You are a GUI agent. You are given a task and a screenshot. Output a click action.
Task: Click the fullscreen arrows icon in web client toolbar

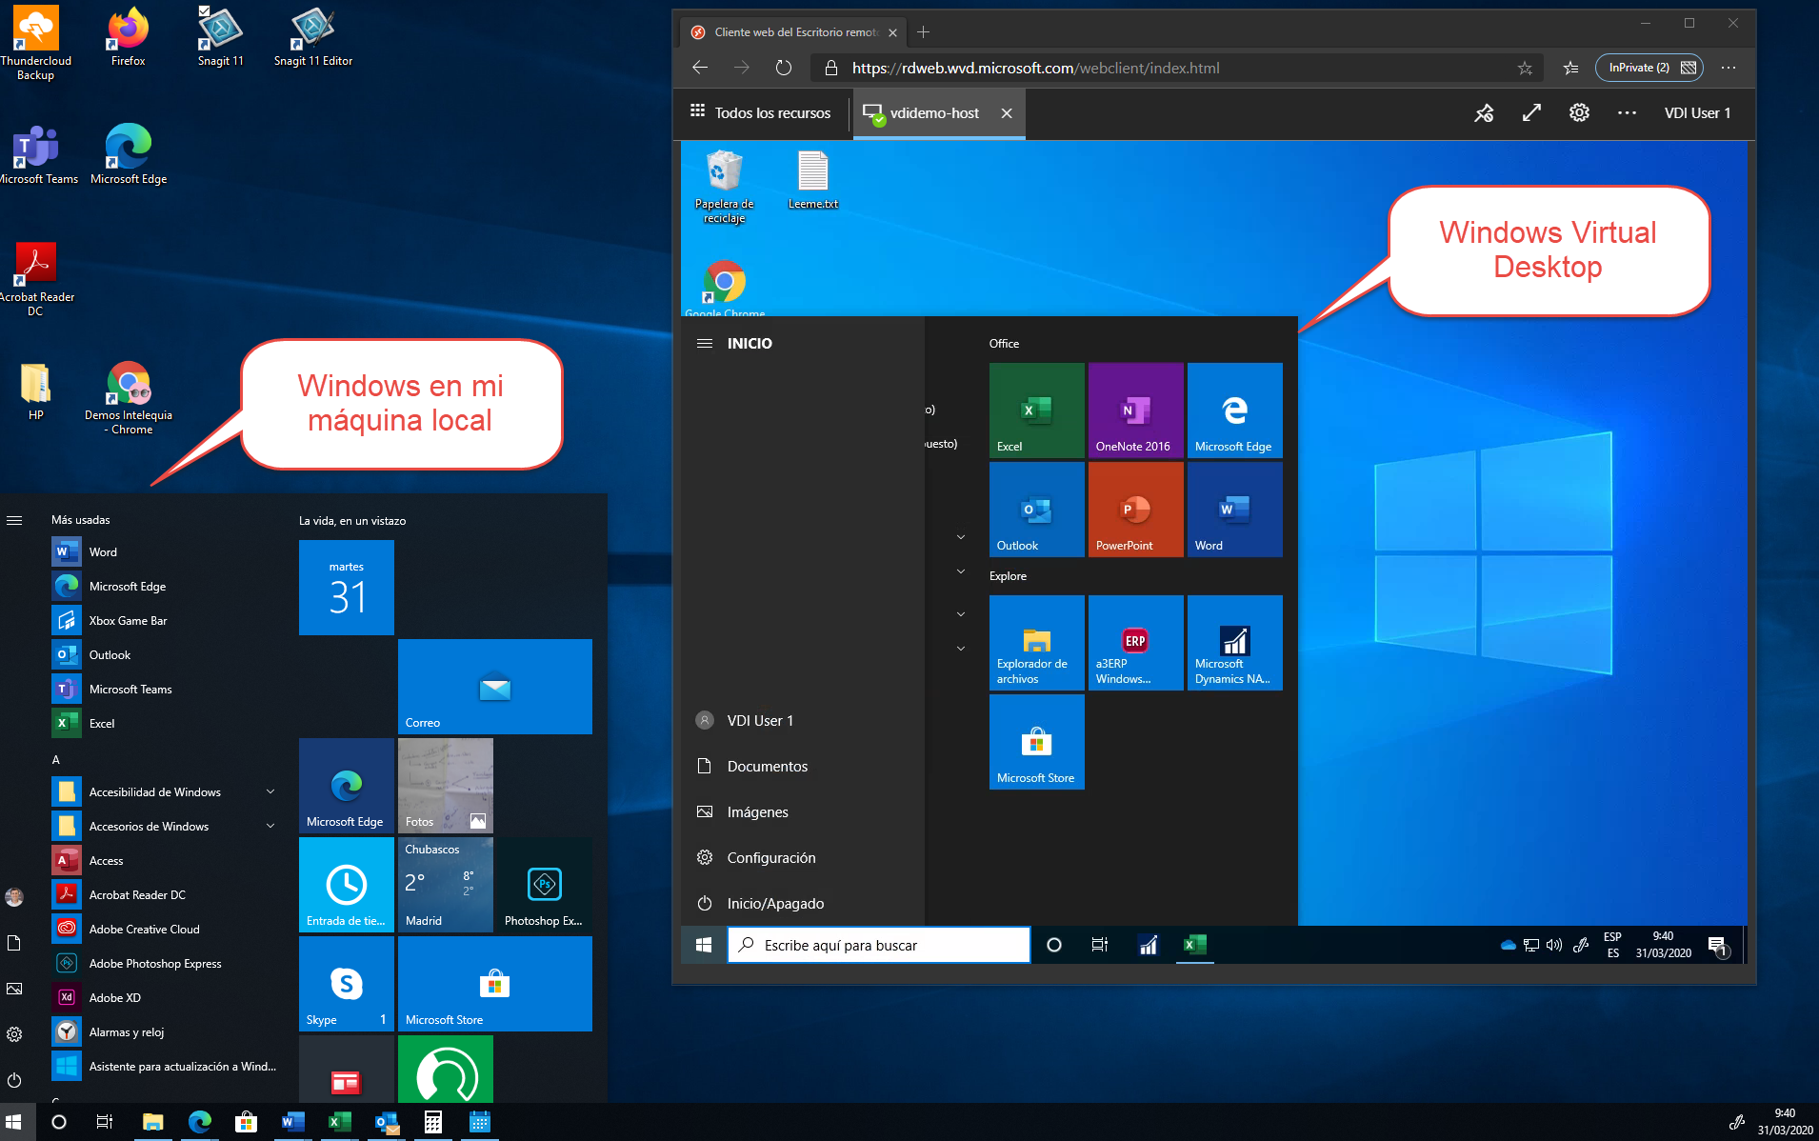[1531, 113]
